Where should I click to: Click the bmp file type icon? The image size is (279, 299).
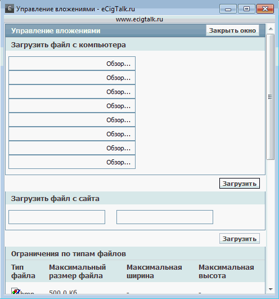[16, 291]
